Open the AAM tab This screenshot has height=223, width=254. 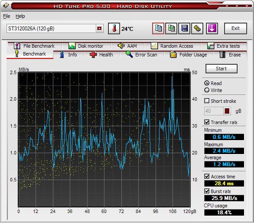127,46
